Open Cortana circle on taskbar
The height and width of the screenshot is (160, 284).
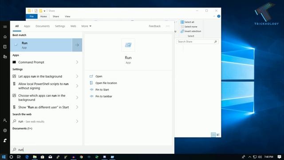pyautogui.click(x=11, y=157)
